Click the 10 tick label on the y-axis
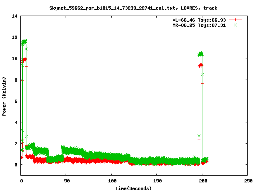 click(15, 58)
